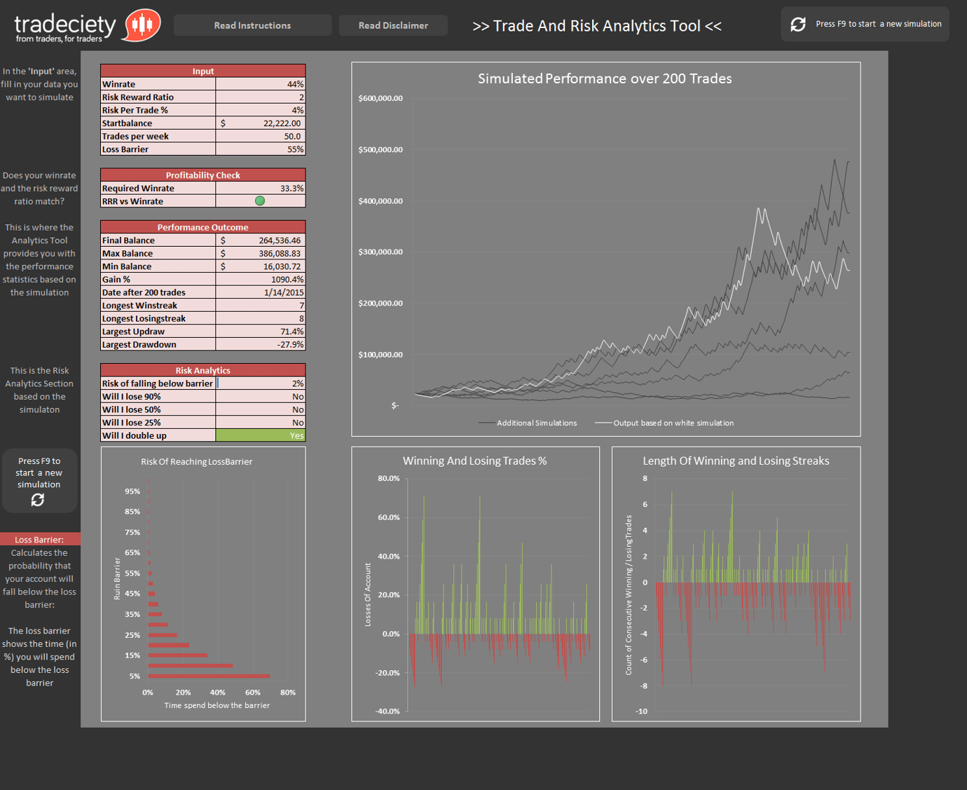The width and height of the screenshot is (967, 790).
Task: Click the refresh icon in the top-right simulation button
Action: click(x=799, y=23)
